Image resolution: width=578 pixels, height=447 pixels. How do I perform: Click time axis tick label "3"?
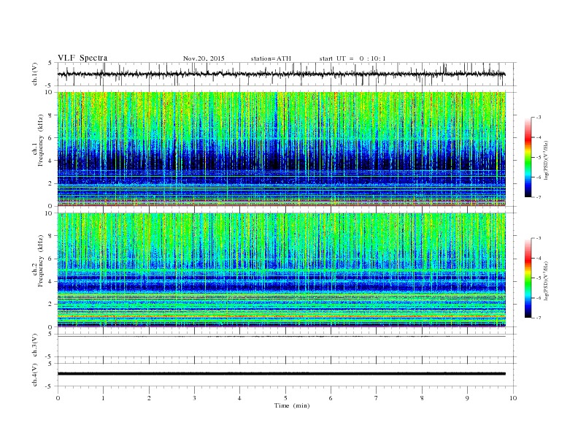pos(194,398)
